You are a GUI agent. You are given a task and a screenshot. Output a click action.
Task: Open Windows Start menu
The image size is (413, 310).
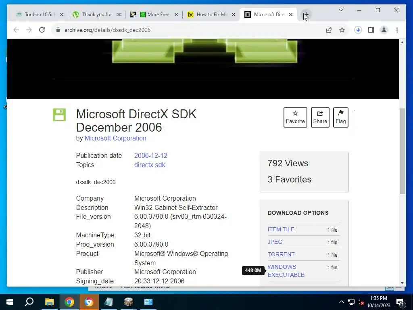tap(10, 302)
